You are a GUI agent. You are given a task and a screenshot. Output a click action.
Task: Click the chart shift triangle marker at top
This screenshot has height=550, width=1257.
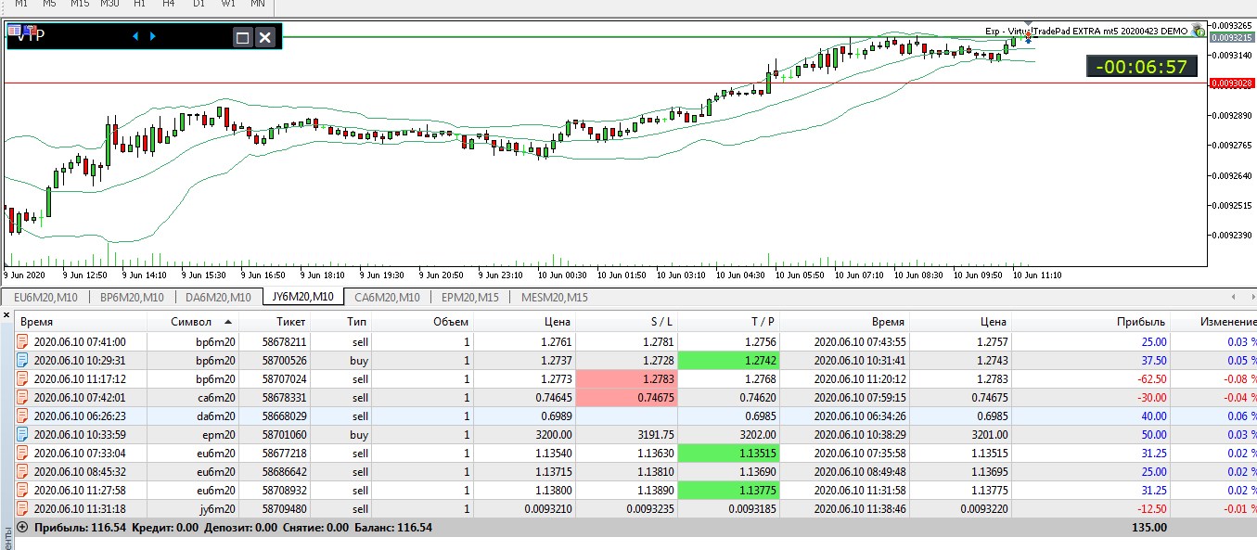(x=1028, y=23)
